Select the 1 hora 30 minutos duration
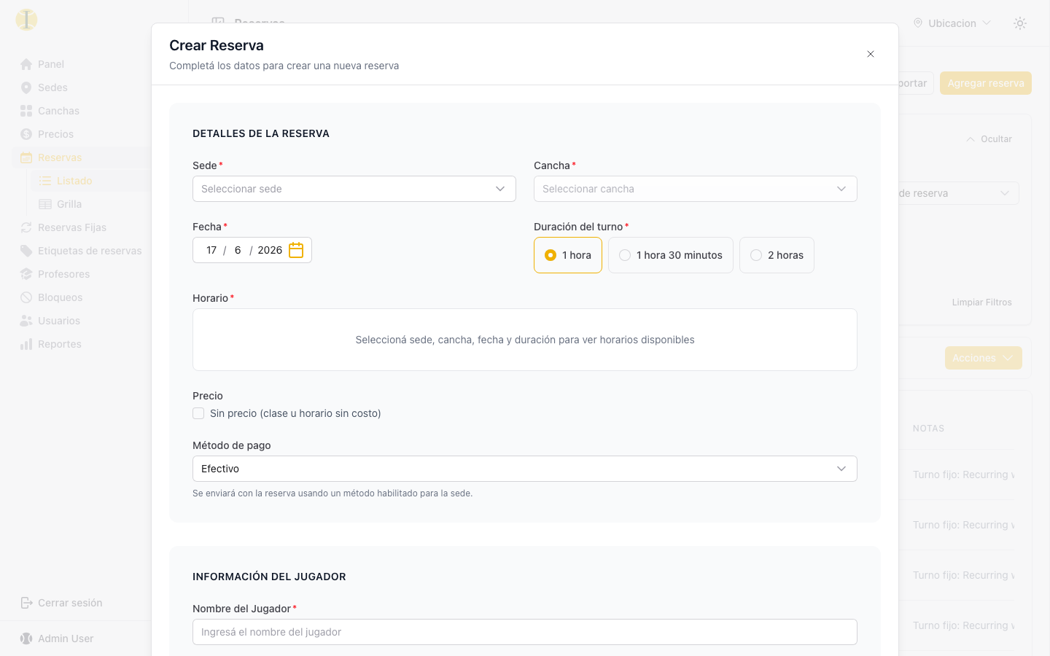The height and width of the screenshot is (656, 1050). point(671,255)
